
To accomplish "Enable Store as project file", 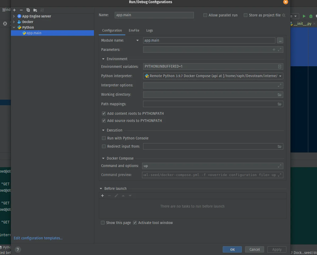I will 246,15.
